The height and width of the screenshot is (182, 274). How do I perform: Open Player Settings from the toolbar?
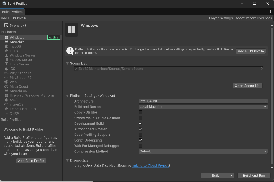[221, 18]
